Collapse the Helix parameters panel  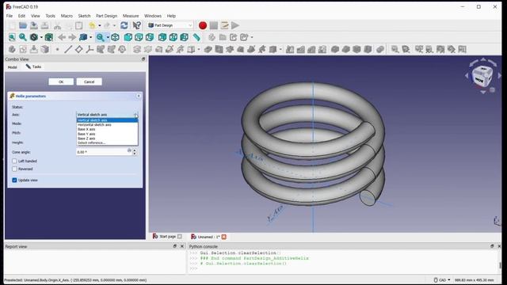[139, 96]
